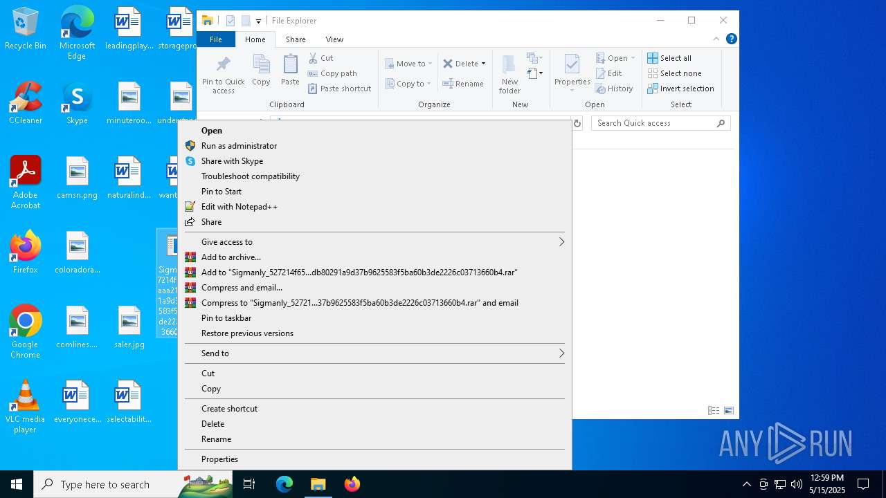Click Select all in ribbon
The image size is (886, 498).
(669, 58)
